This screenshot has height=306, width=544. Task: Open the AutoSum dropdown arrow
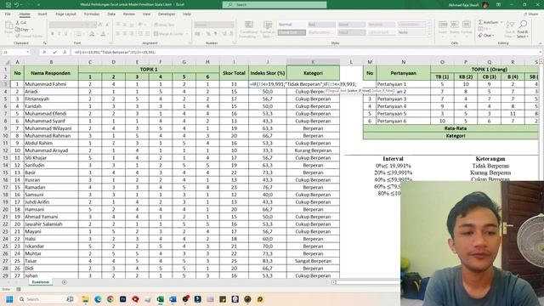(x=501, y=22)
